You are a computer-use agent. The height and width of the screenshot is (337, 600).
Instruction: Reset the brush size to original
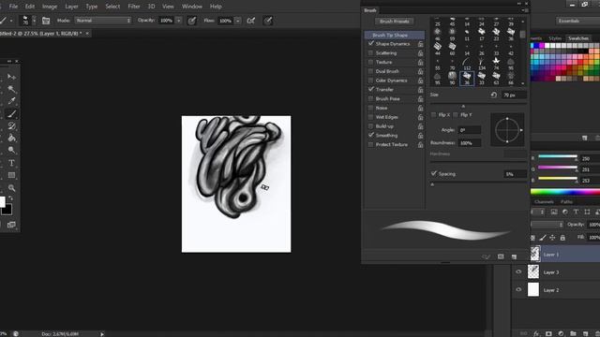click(494, 95)
